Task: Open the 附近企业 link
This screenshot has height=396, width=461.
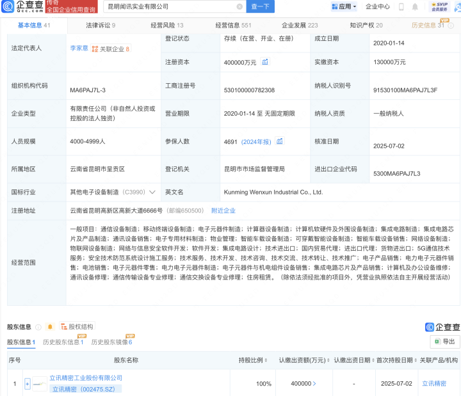Action: pyautogui.click(x=223, y=210)
